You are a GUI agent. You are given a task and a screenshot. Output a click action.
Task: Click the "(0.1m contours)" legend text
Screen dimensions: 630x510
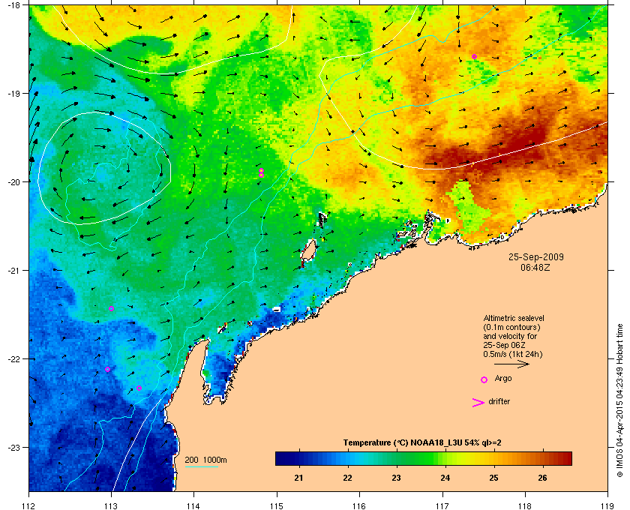coord(511,327)
